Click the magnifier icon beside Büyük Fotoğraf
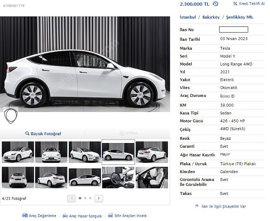Viewport: 270px width, 221px height. [27, 134]
